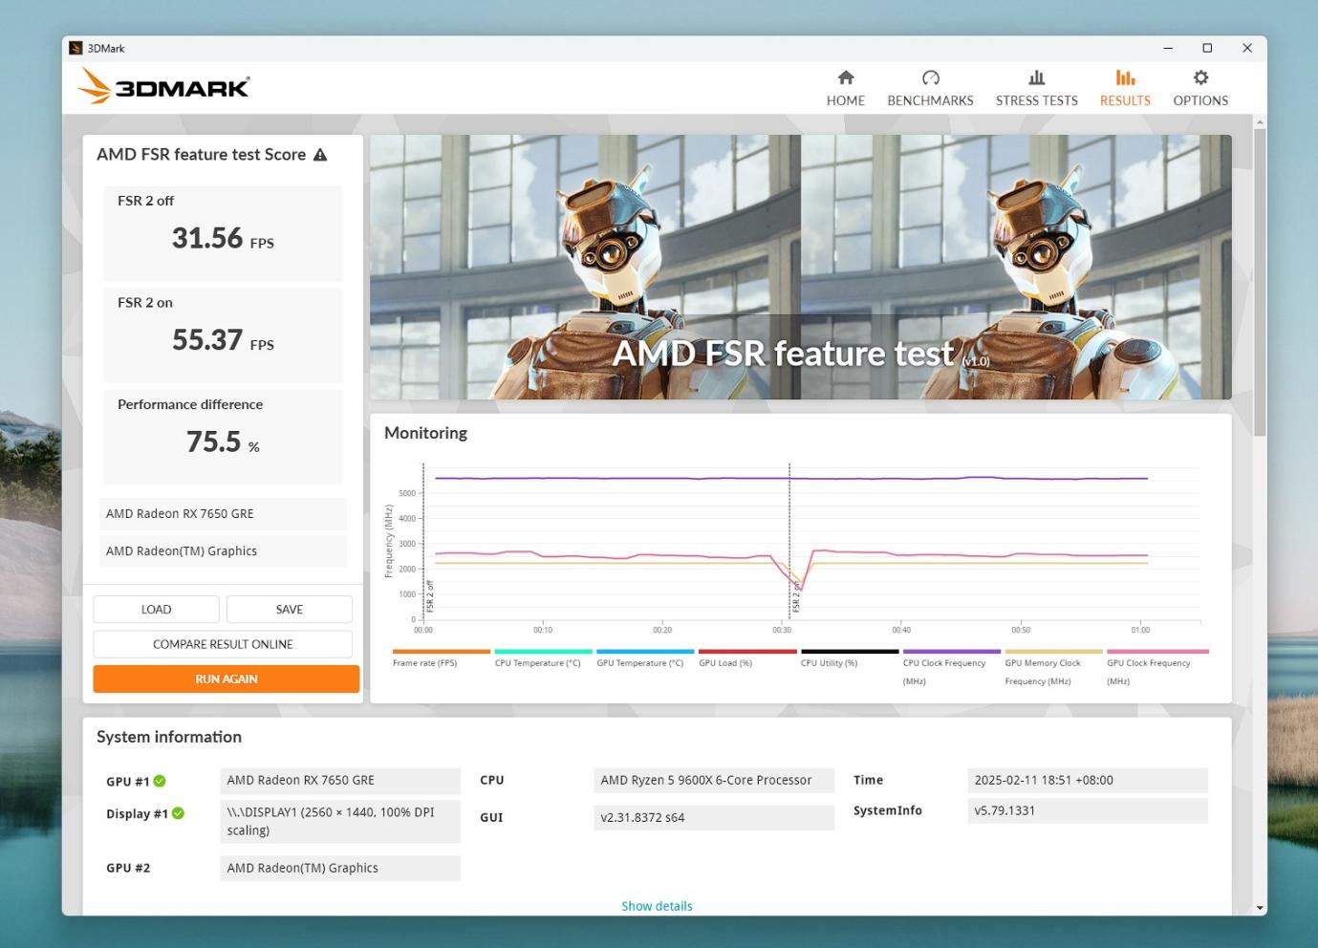Viewport: 1318px width, 948px height.
Task: Click Performance difference 75.5 % value
Action: 223,442
